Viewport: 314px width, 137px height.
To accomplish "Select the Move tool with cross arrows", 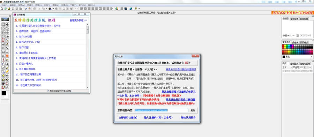I will (7, 24).
